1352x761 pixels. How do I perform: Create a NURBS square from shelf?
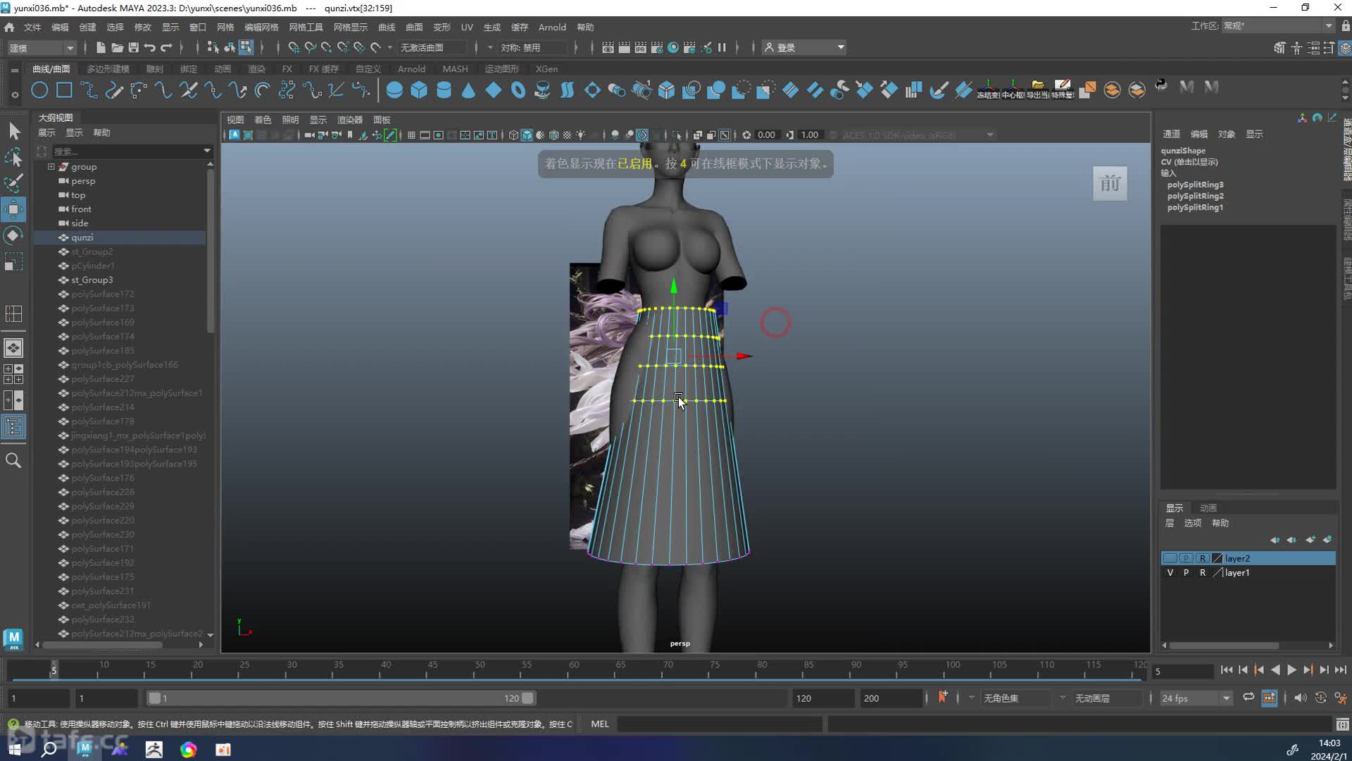(64, 90)
